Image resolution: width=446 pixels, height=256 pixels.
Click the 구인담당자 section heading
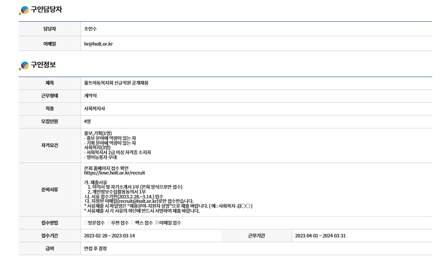tap(46, 9)
